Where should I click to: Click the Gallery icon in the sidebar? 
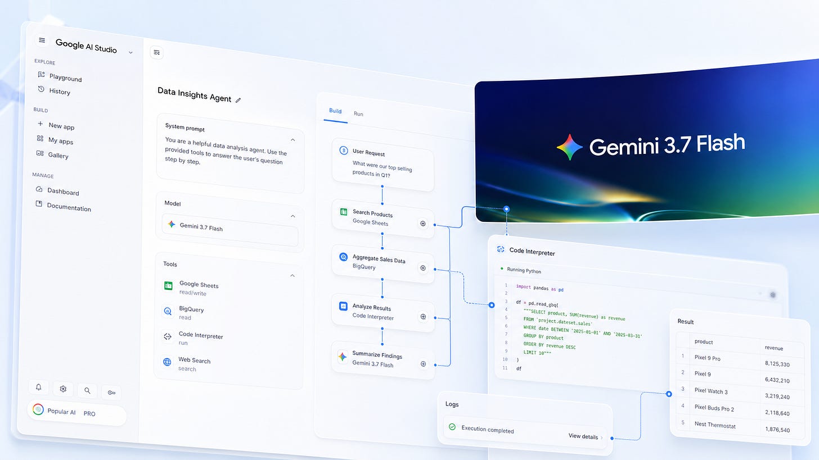pyautogui.click(x=40, y=153)
